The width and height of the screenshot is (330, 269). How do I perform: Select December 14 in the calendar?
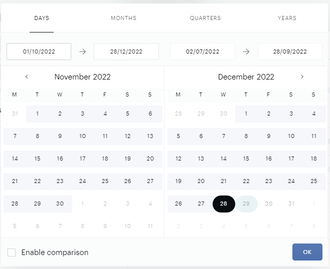[x=224, y=159]
